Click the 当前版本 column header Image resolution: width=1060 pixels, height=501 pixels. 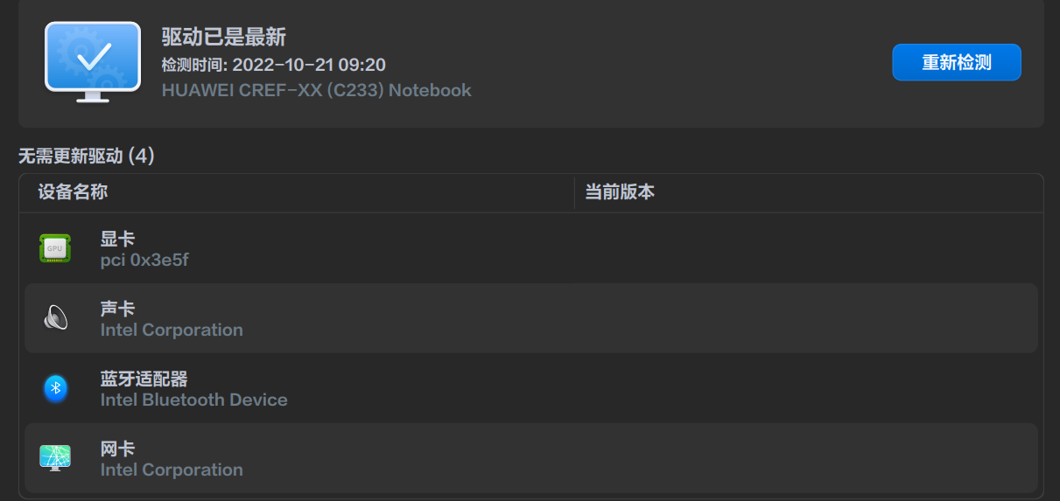coord(619,192)
